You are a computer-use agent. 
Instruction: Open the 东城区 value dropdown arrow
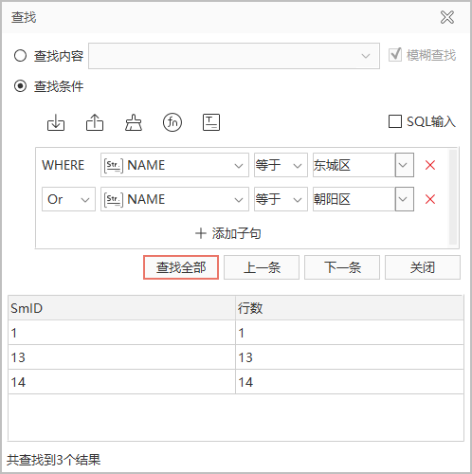405,165
